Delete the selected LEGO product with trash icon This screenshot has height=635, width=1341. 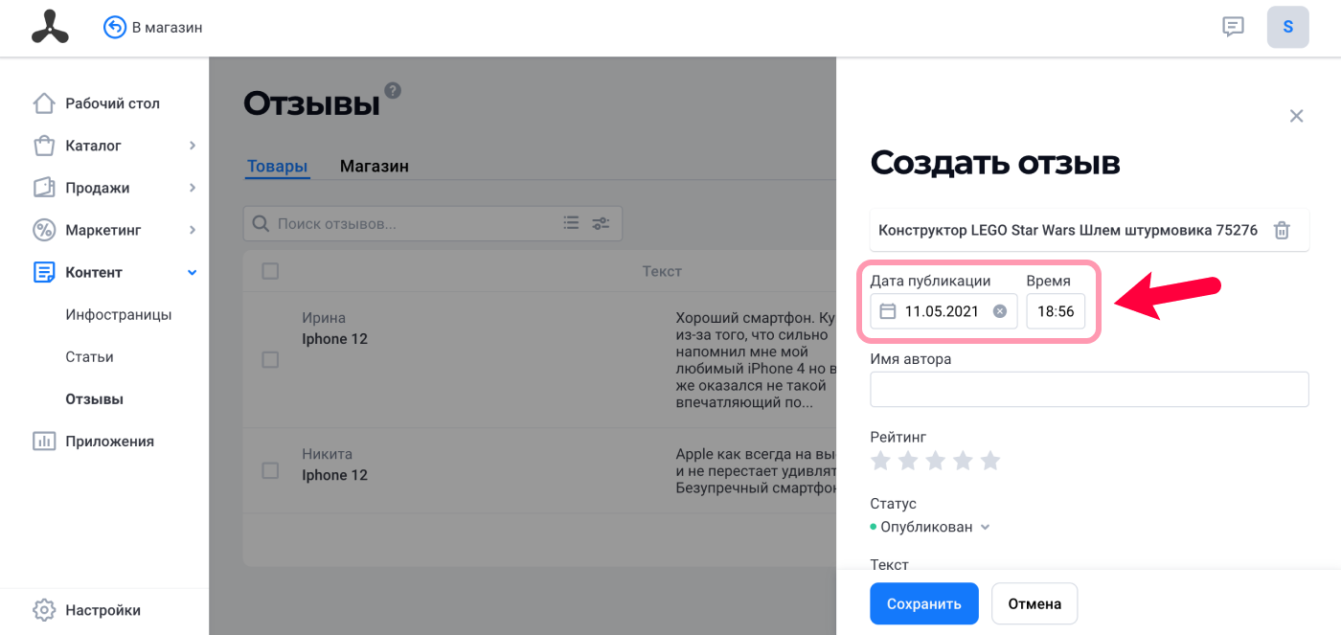coord(1282,231)
